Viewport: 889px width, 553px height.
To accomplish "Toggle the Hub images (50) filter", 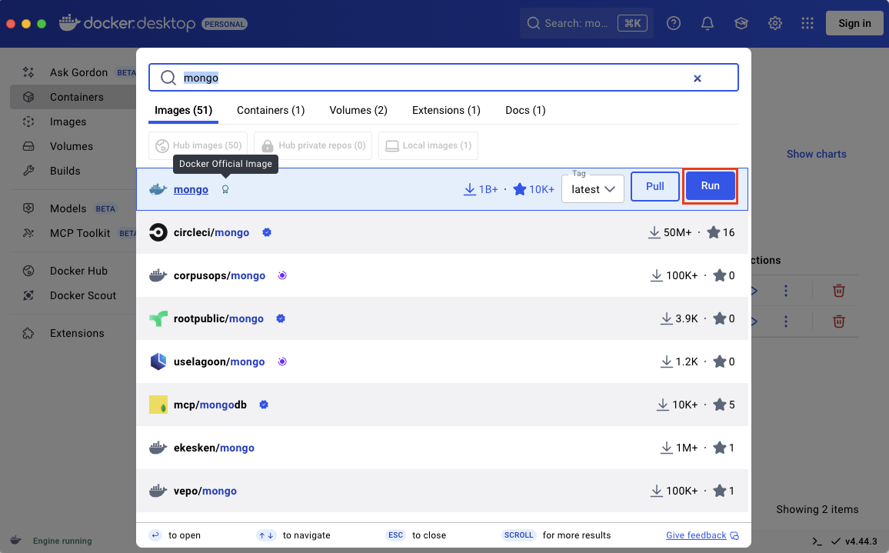I will pos(198,146).
